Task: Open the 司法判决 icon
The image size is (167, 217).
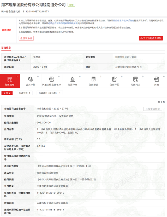Action: click(135, 79)
